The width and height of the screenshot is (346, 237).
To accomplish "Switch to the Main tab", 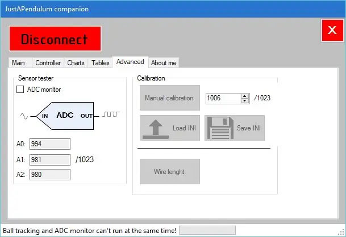I will click(x=19, y=63).
